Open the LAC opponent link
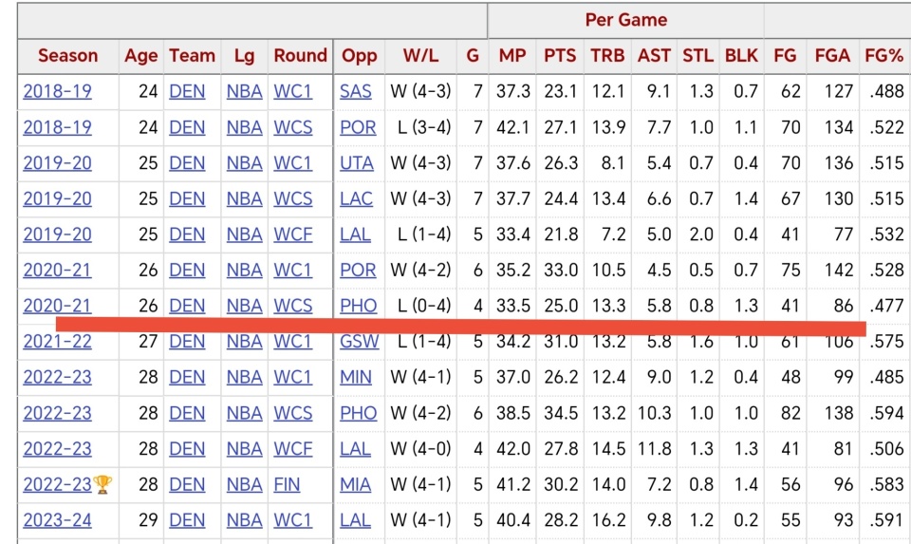 [357, 199]
